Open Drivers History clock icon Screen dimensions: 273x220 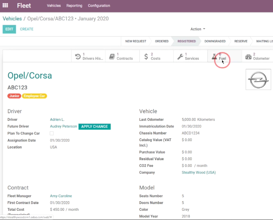tap(78, 56)
